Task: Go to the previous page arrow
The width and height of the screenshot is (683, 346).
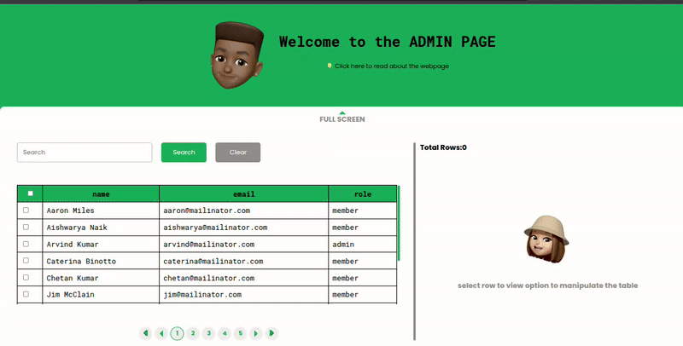Action: 161,333
